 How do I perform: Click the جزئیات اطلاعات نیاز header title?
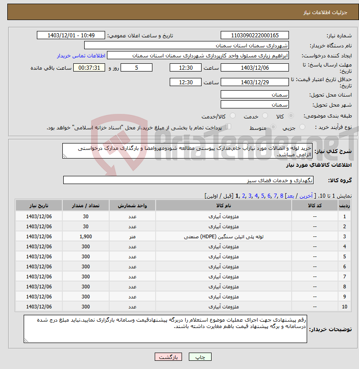pyautogui.click(x=325, y=12)
